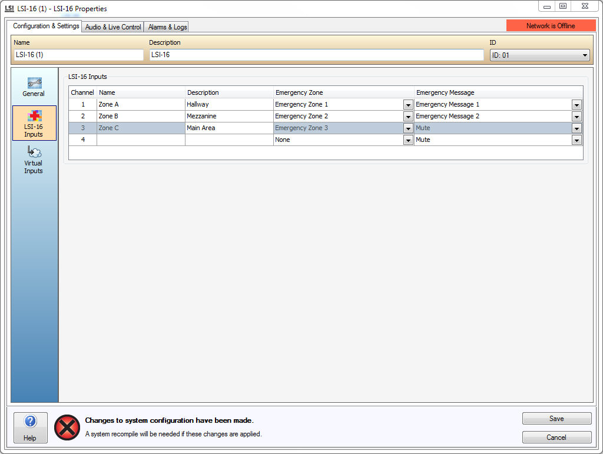
Task: Click the Name field containing LSI-16 (1)
Action: pos(79,55)
